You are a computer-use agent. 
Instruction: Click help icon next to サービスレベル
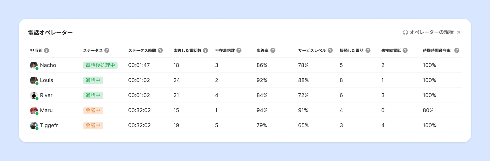tap(330, 50)
